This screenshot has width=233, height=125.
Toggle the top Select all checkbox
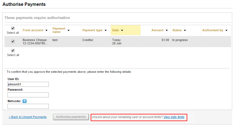click(x=13, y=28)
